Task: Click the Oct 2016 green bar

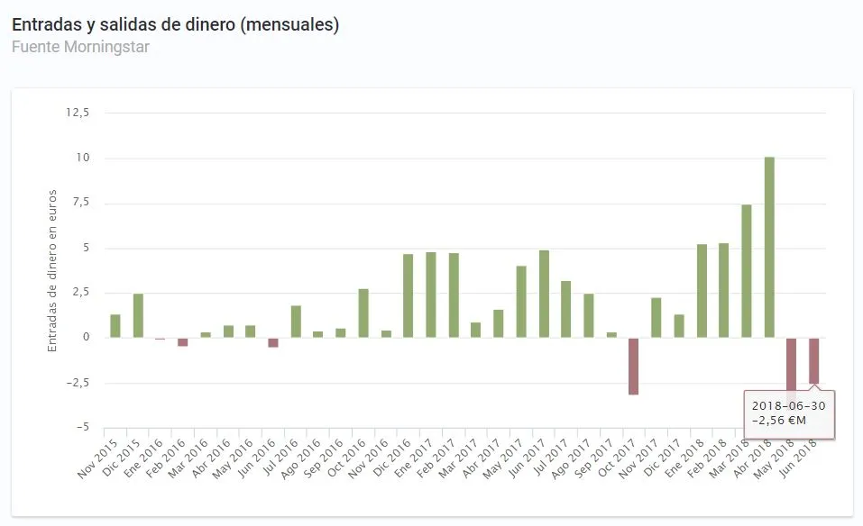Action: (363, 313)
